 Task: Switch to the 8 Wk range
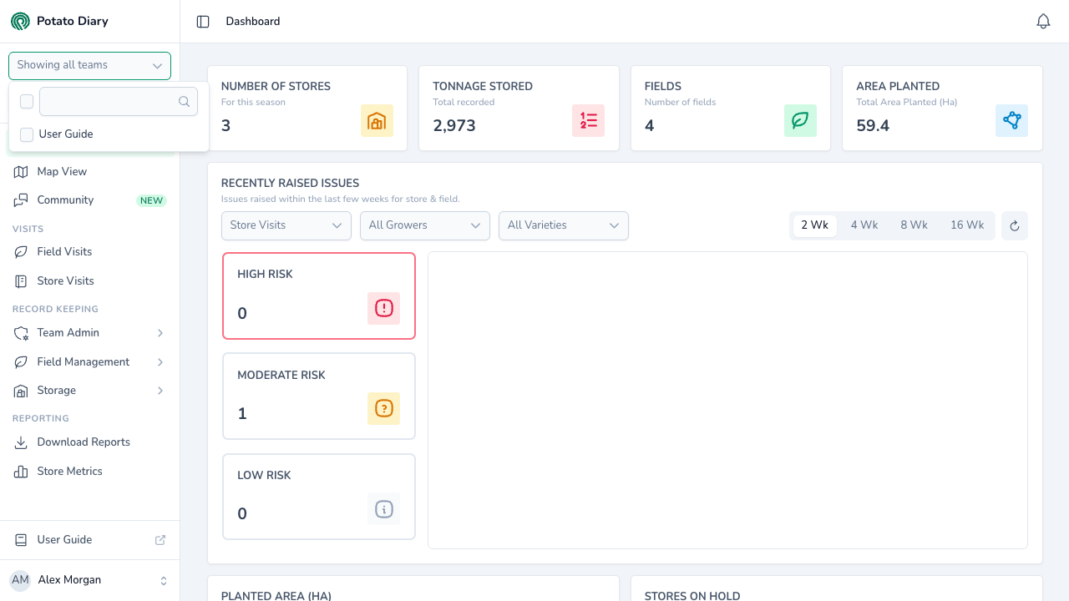click(914, 225)
